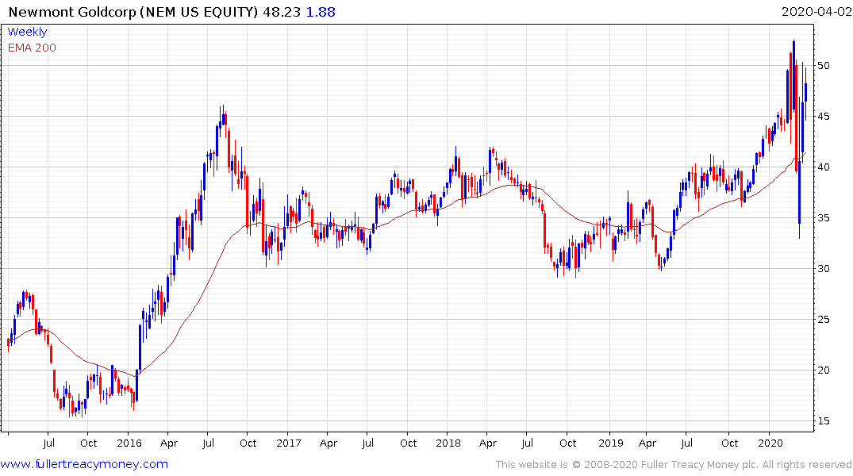Select the 30 price axis label
853x476 pixels.
click(824, 269)
